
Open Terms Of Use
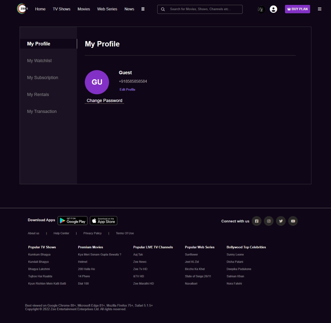tap(125, 233)
